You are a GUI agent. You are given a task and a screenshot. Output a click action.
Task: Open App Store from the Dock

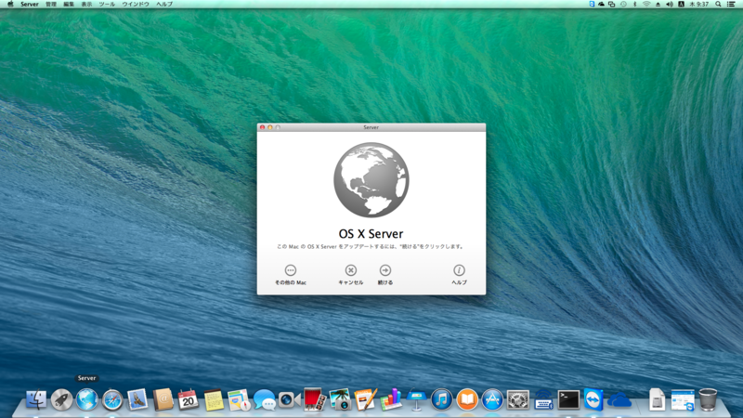point(492,399)
